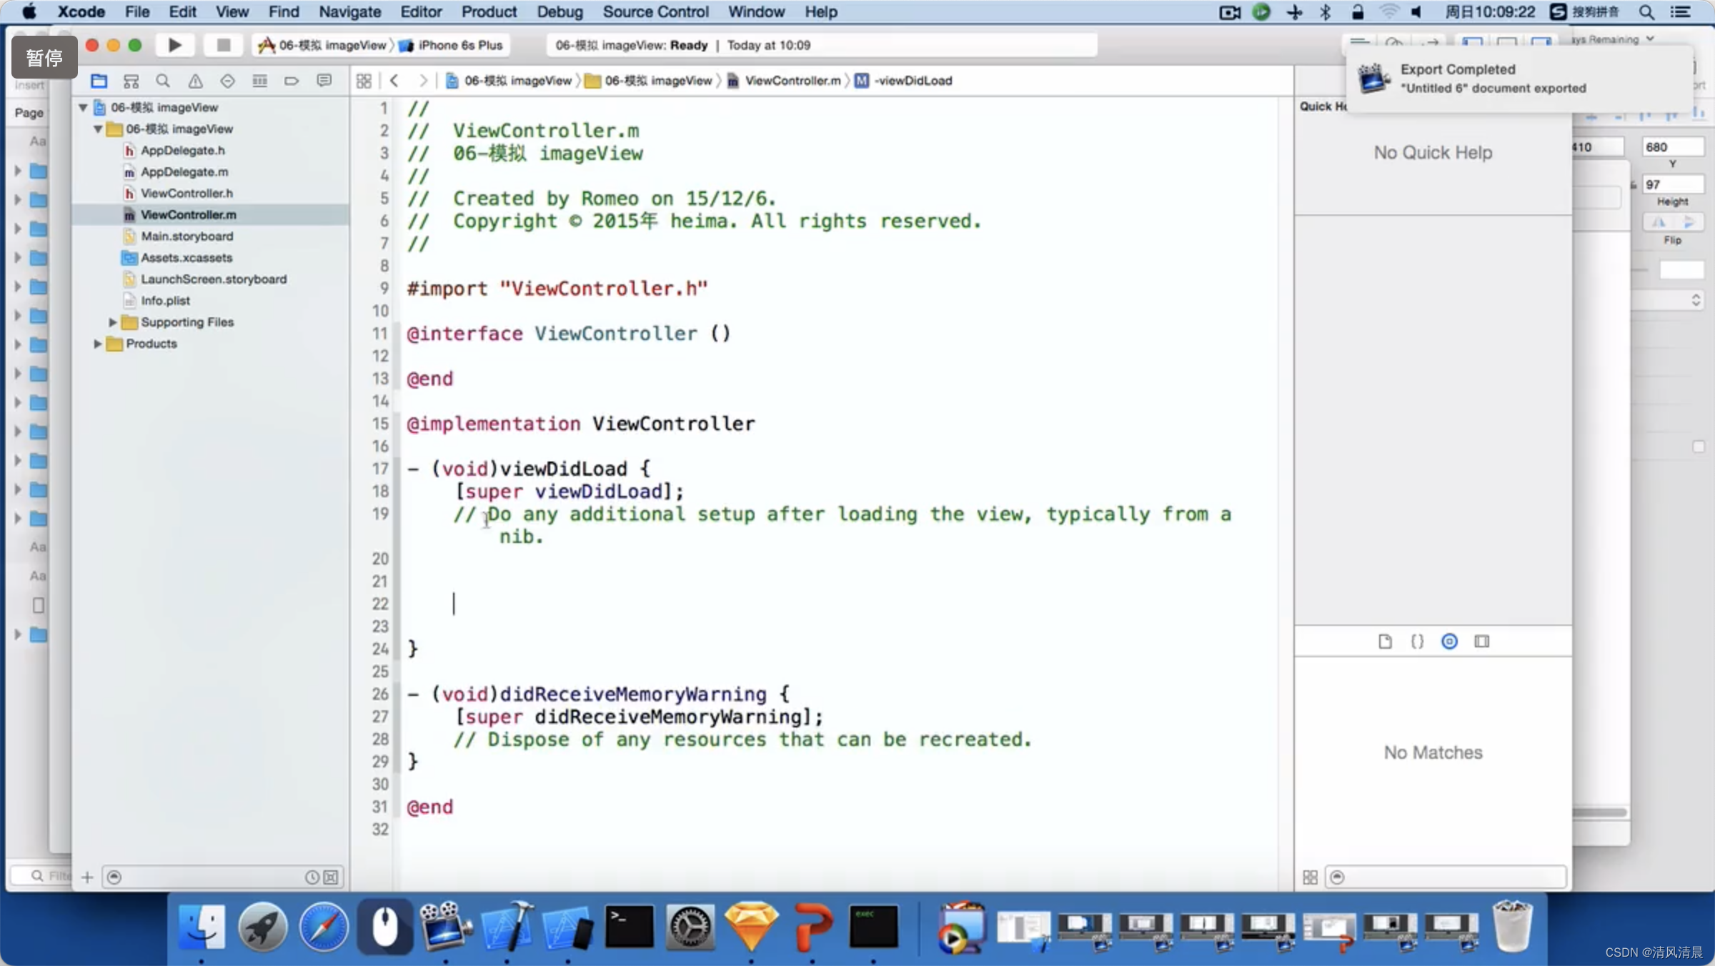Stop the running scheme
Image resolution: width=1715 pixels, height=966 pixels.
[x=223, y=45]
